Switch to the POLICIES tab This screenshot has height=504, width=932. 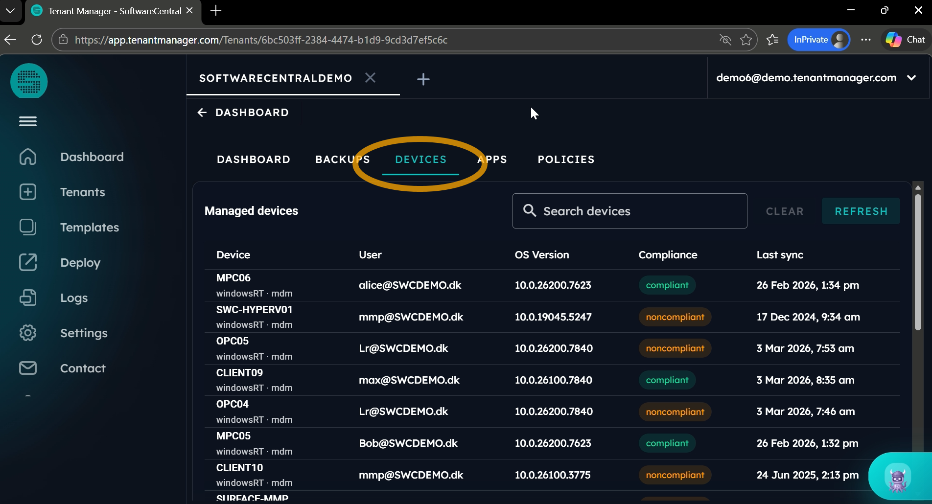point(566,160)
